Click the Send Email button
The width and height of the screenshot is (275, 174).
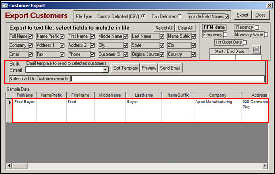(170, 68)
